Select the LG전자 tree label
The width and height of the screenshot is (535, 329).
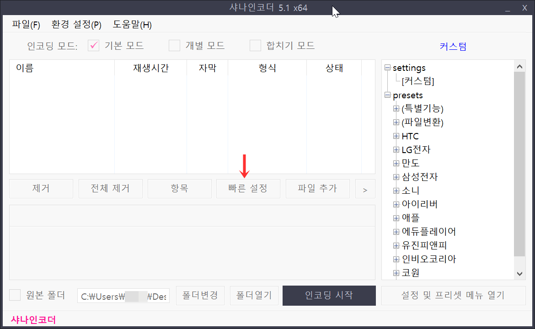click(416, 150)
